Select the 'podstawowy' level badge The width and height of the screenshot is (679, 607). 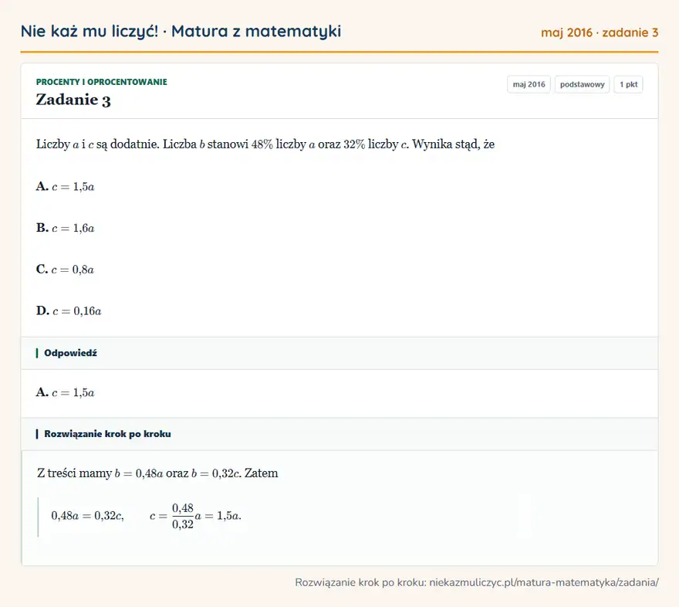click(x=582, y=84)
